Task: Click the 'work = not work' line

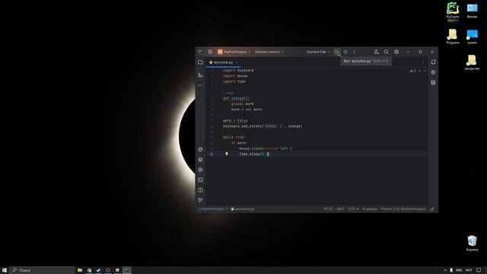Action: (x=247, y=110)
